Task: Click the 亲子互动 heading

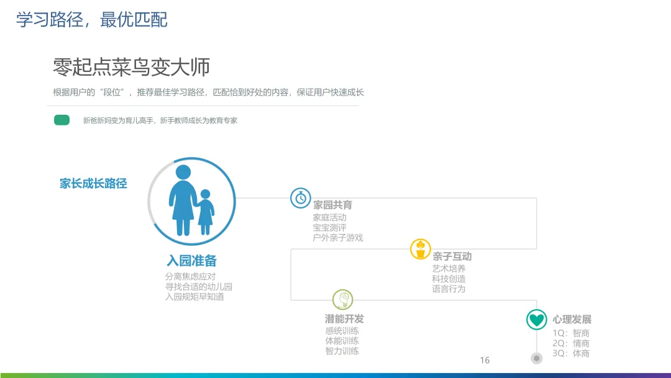Action: [452, 256]
